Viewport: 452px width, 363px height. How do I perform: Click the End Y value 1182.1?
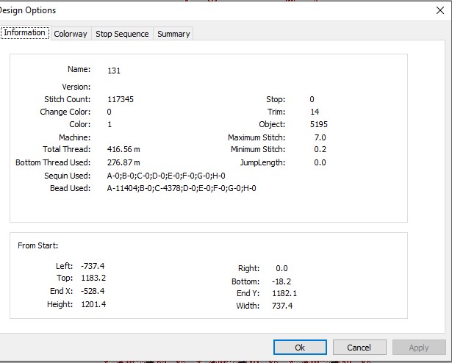[284, 293]
